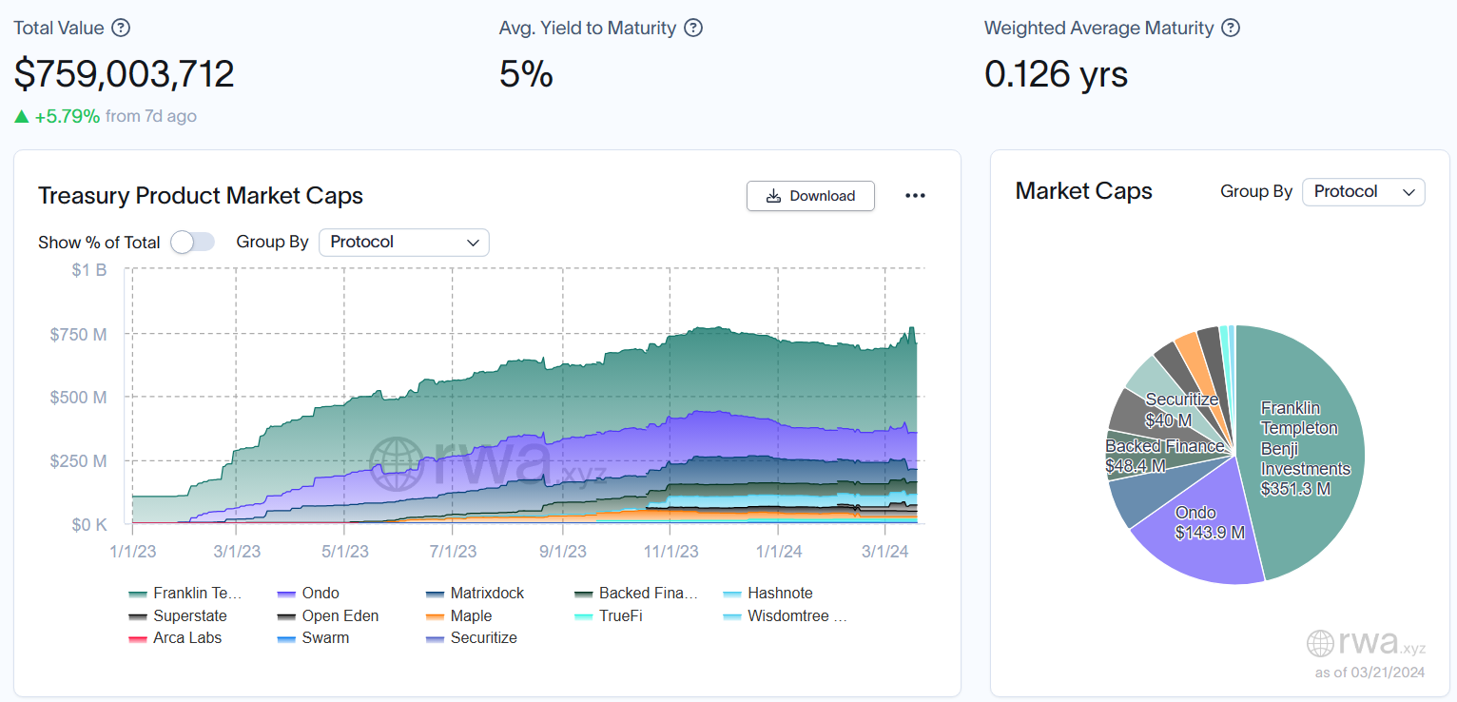This screenshot has height=702, width=1457.
Task: Click the Avg. Yield to Maturity help icon
Action: [x=693, y=28]
